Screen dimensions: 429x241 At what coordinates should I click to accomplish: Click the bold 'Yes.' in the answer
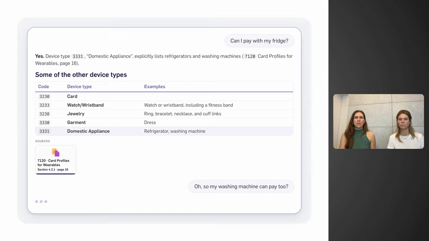pyautogui.click(x=40, y=56)
